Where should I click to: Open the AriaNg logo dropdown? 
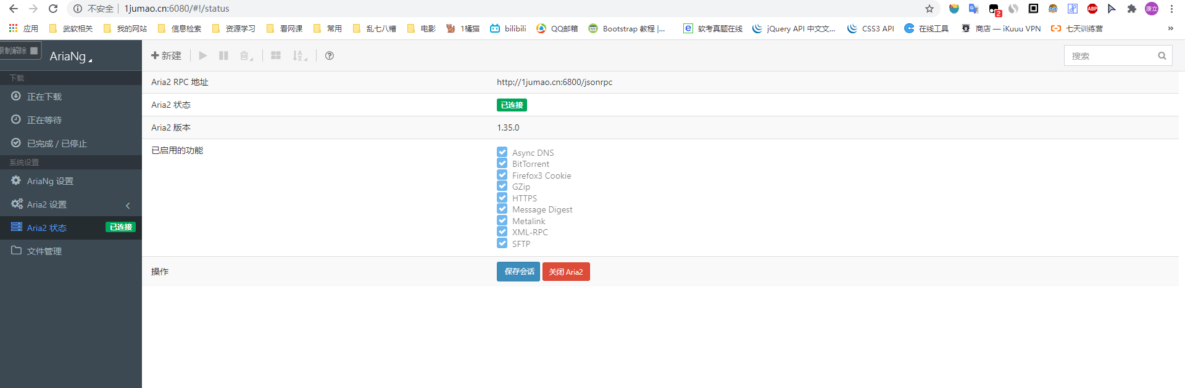[x=71, y=56]
